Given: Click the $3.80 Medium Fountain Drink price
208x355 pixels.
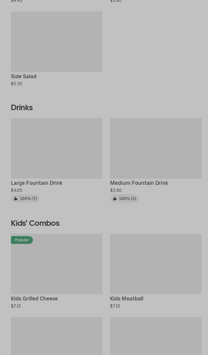Looking at the screenshot, I should click(x=116, y=190).
